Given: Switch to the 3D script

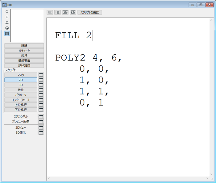Looking at the screenshot, I should (21, 85).
